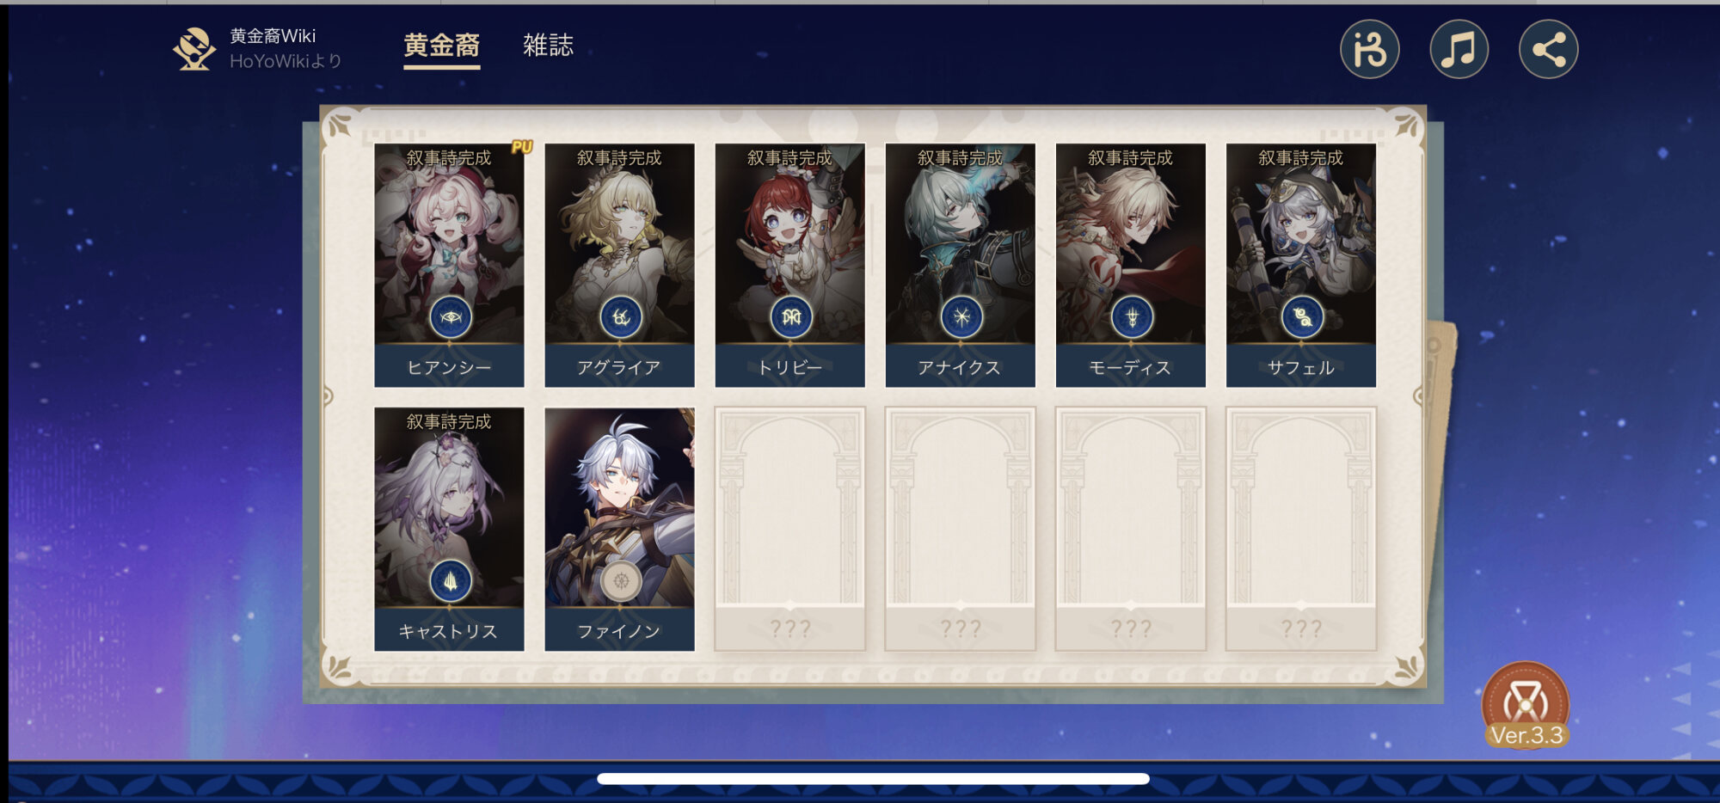The image size is (1720, 803).
Task: Click the blue emblem on アグライア card
Action: click(620, 317)
